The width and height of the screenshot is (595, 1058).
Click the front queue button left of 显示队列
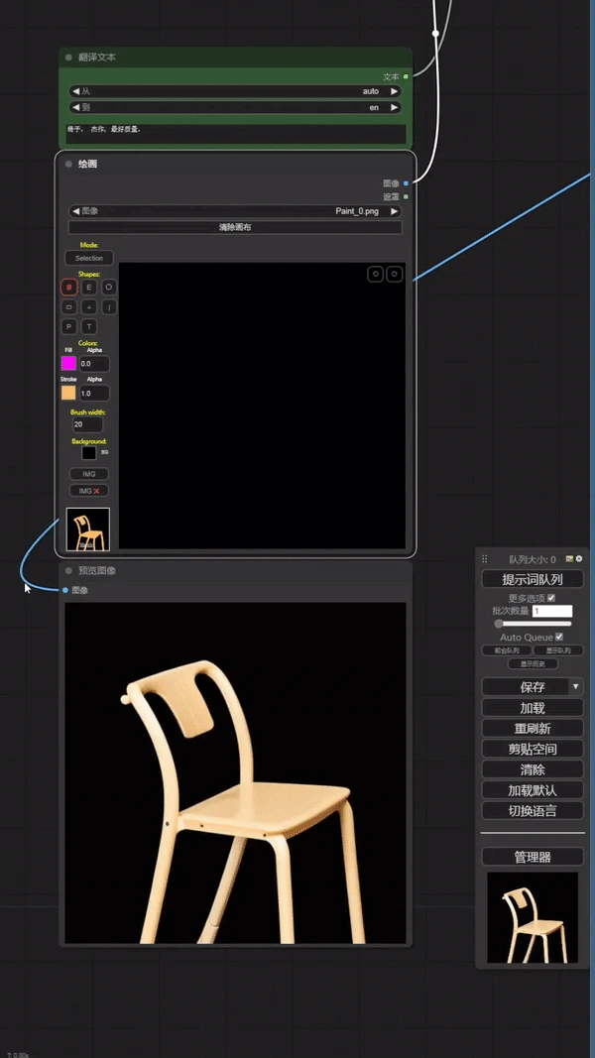tap(507, 650)
